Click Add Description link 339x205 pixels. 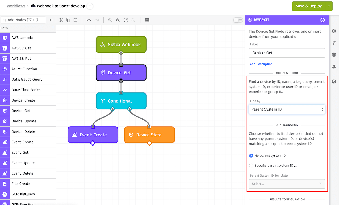click(x=261, y=64)
